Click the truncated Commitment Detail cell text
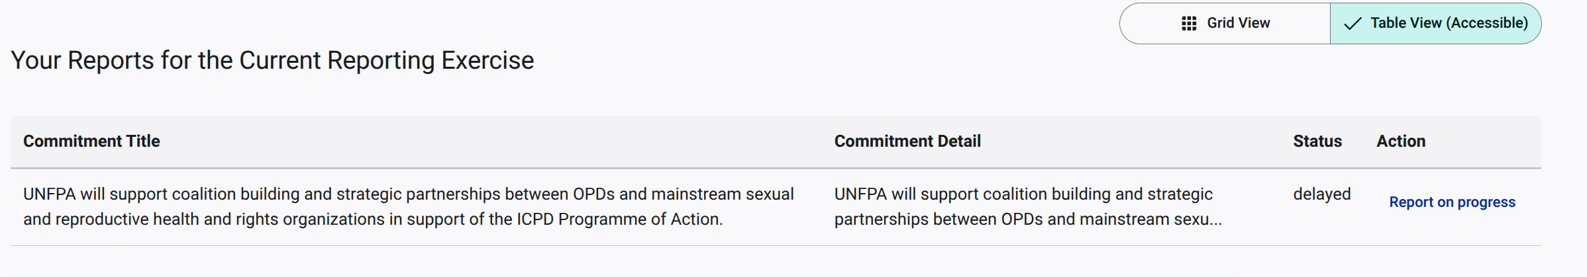Screen dimensions: 1587x277 [x=1028, y=206]
